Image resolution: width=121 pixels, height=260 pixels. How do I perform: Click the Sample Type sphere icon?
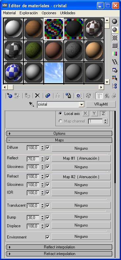pos(114,21)
